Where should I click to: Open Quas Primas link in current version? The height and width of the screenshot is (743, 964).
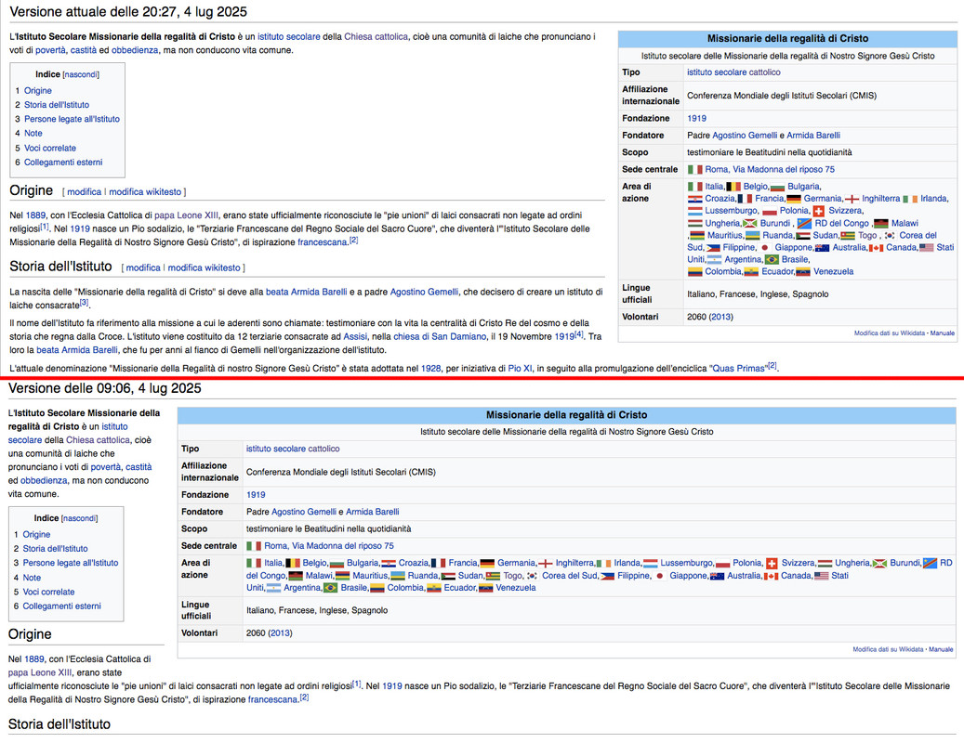coord(738,369)
